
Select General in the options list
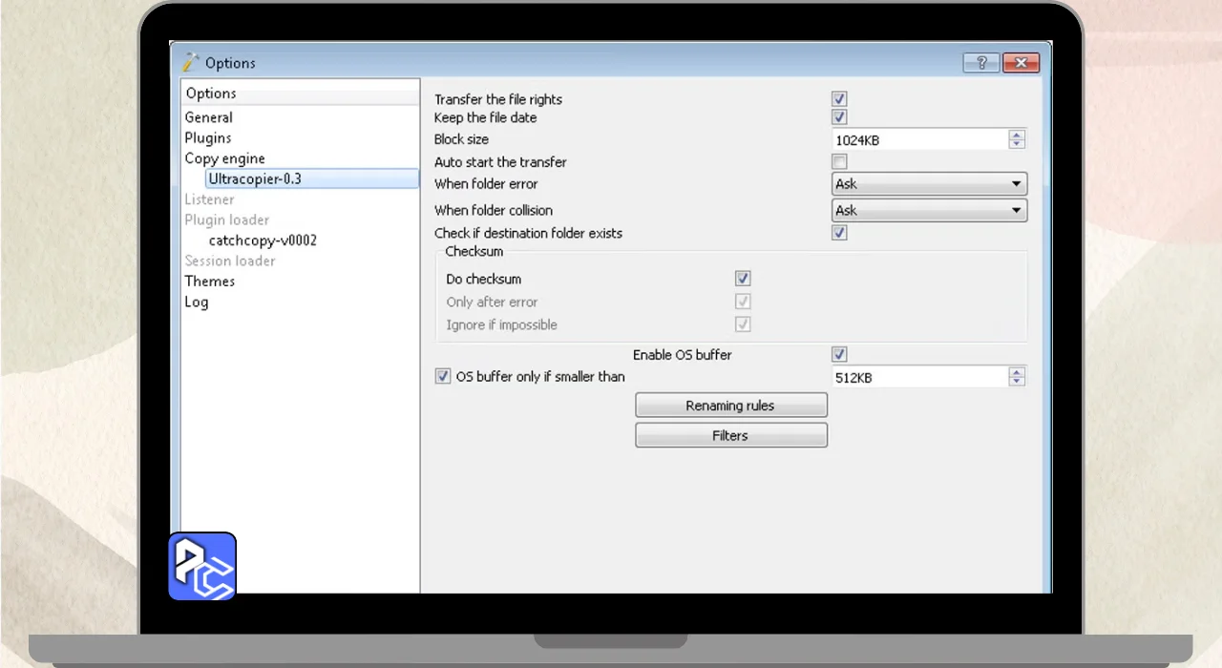coord(208,117)
